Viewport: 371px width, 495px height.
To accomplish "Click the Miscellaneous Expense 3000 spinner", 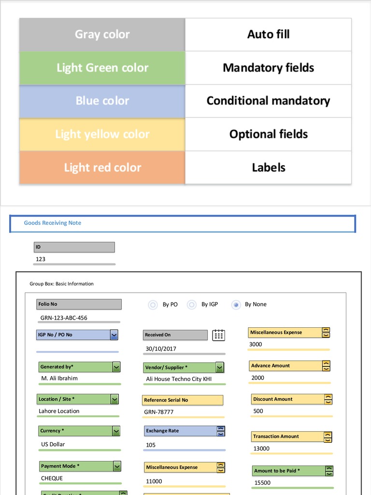I will tap(326, 333).
